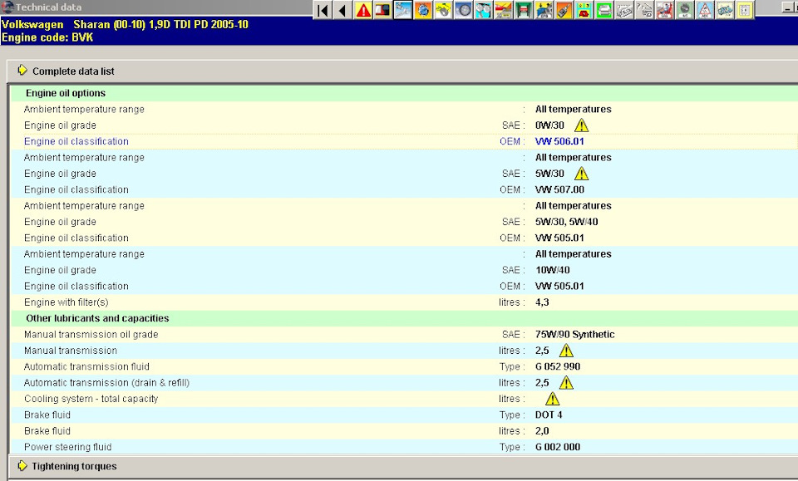798x481 pixels.
Task: Select the 75W/90 Synthetic value
Action: click(x=574, y=335)
